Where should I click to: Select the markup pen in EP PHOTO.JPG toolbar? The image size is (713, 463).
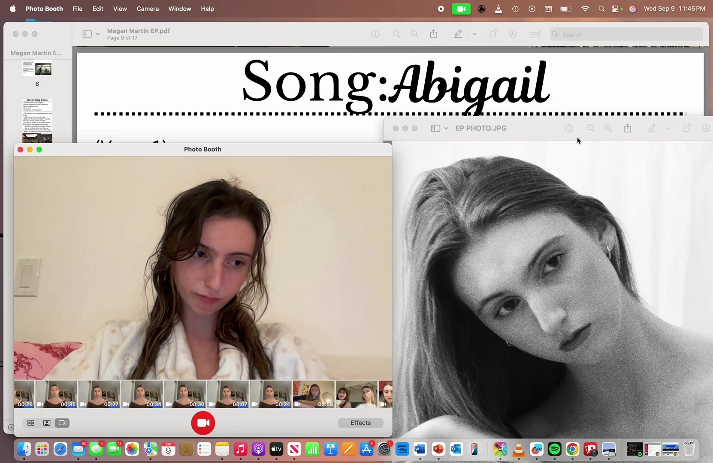click(652, 128)
